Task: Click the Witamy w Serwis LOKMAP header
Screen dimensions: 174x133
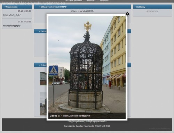Action: coord(82,7)
